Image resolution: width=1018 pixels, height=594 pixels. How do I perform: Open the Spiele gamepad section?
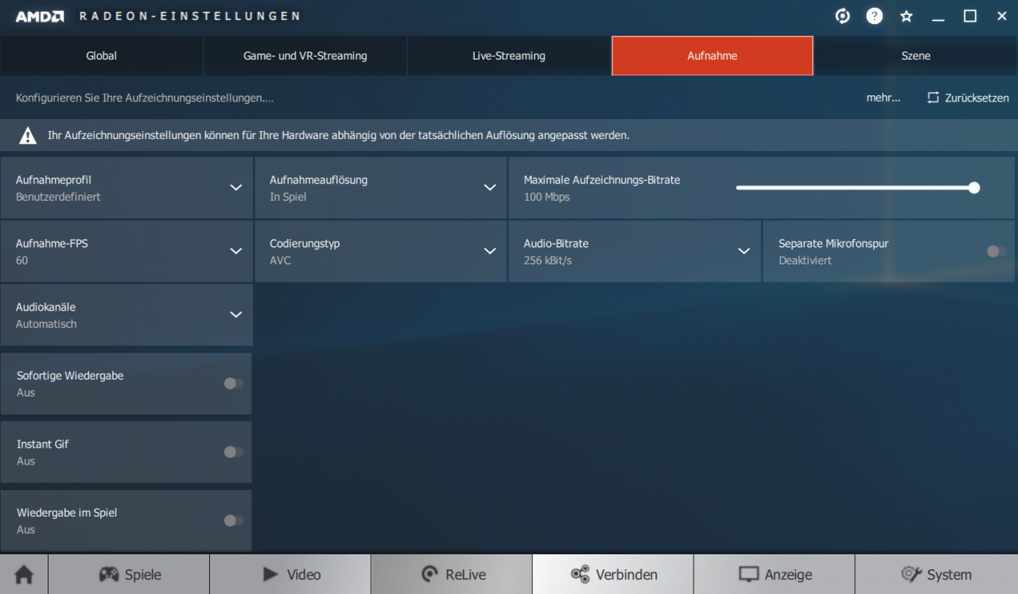point(129,575)
